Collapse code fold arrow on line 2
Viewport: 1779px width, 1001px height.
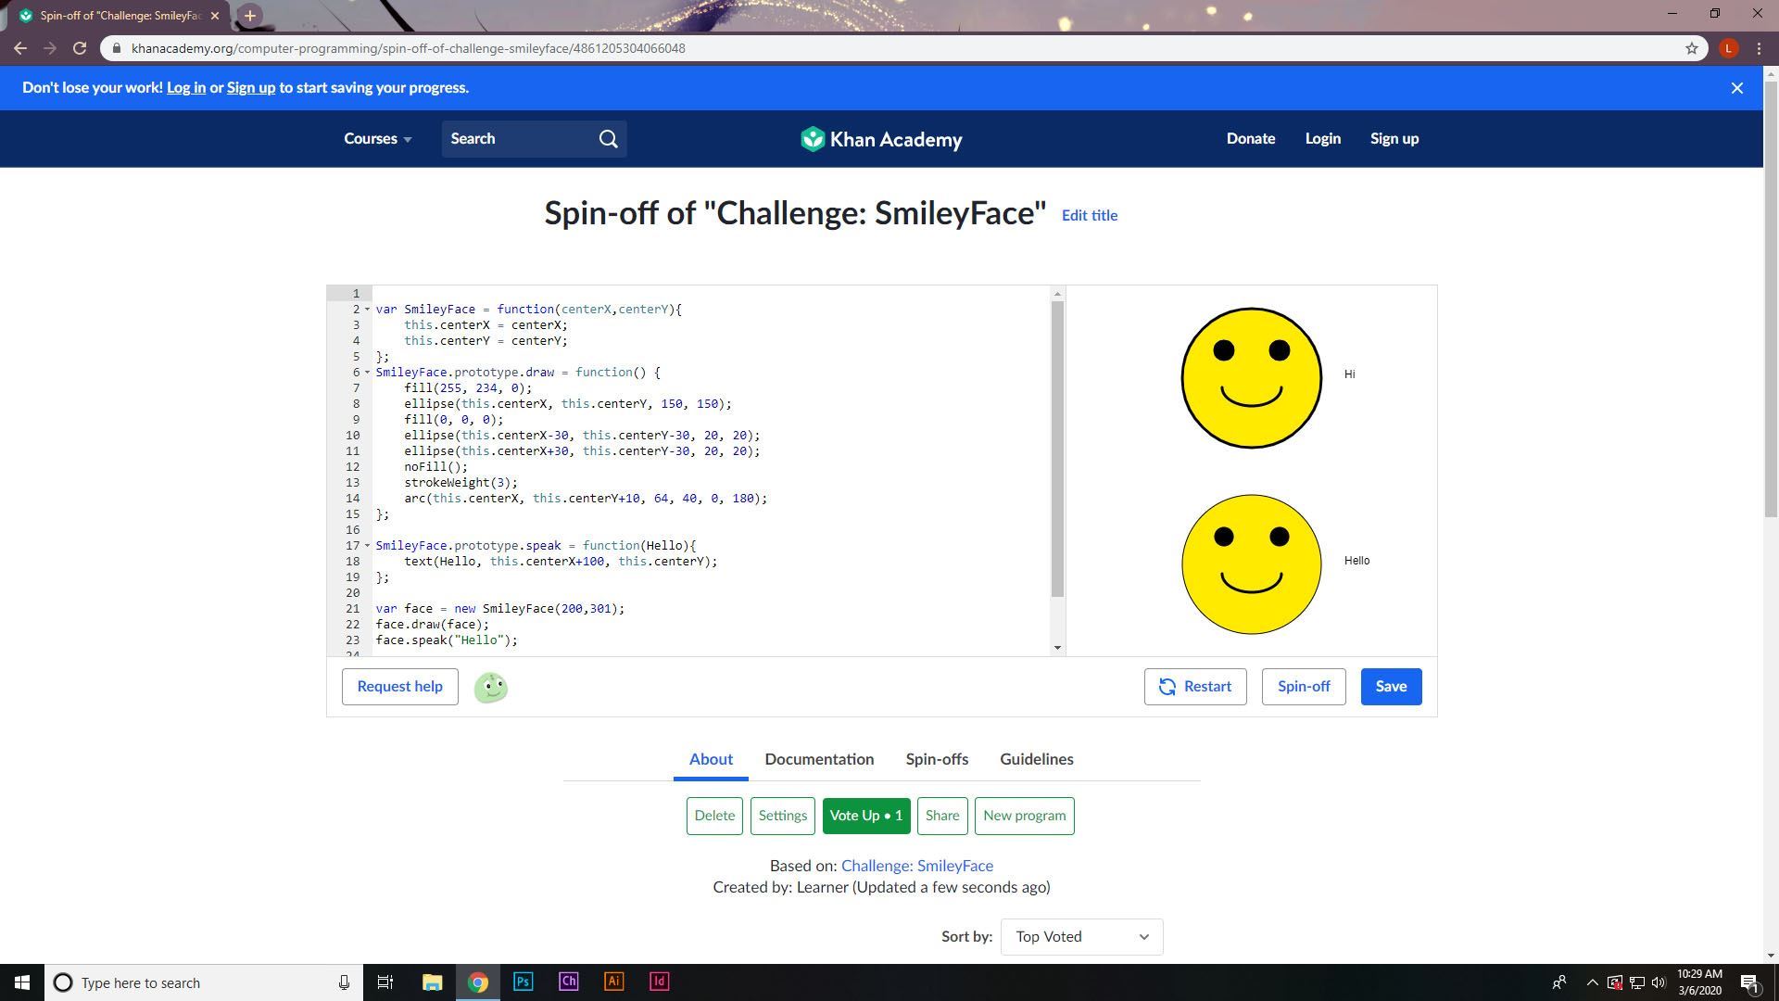(367, 310)
